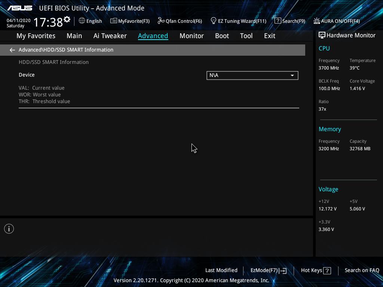Open Qfan Control fan icon
This screenshot has width=383, height=287.
pyautogui.click(x=161, y=21)
